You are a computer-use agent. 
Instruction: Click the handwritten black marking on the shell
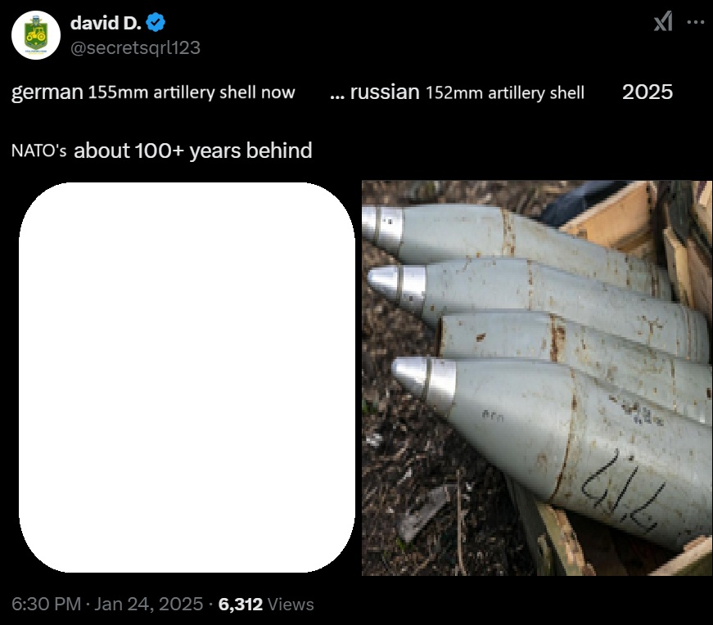(x=620, y=492)
